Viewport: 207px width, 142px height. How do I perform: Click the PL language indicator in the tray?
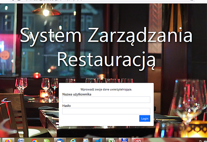pos(201,141)
